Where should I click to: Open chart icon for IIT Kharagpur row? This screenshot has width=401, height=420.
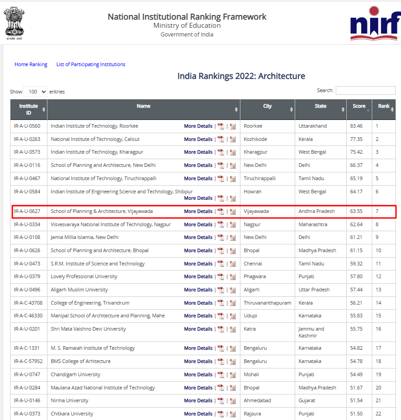click(233, 152)
